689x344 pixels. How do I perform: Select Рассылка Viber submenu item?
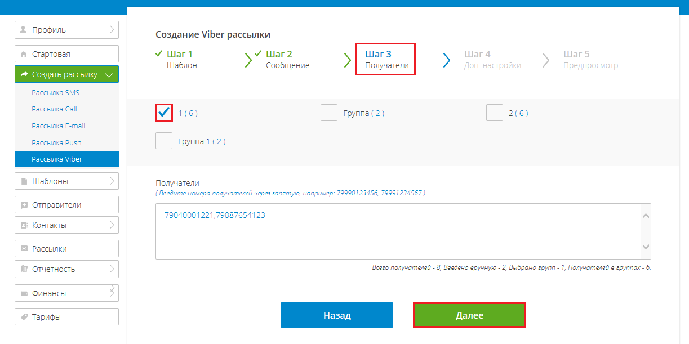click(x=66, y=159)
